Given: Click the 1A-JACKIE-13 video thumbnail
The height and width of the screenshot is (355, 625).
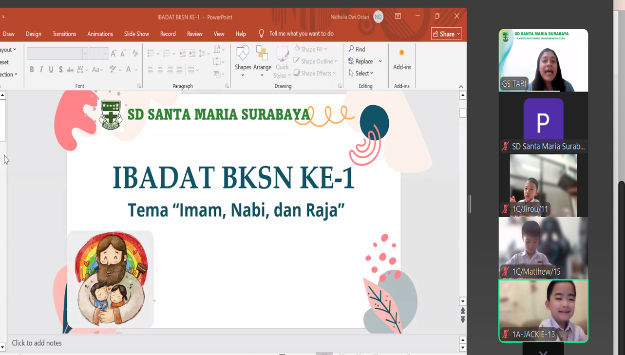Looking at the screenshot, I should pos(543,310).
